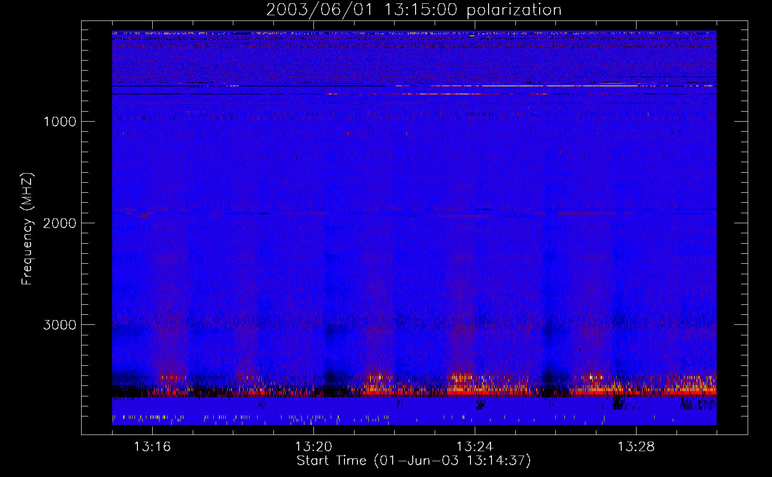This screenshot has width=772, height=477.
Task: Click the 3000 frequency tick label
Action: [x=60, y=325]
